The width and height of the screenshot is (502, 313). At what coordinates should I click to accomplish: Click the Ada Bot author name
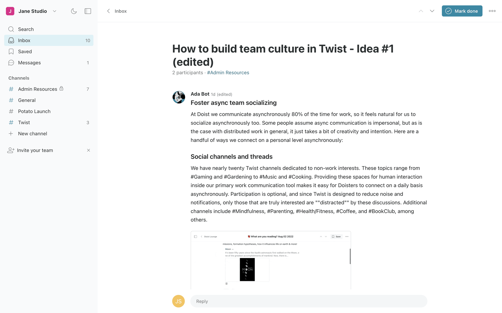coord(200,94)
